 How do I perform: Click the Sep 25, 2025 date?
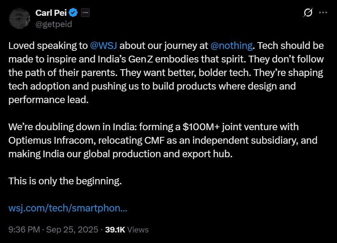pyautogui.click(x=72, y=229)
